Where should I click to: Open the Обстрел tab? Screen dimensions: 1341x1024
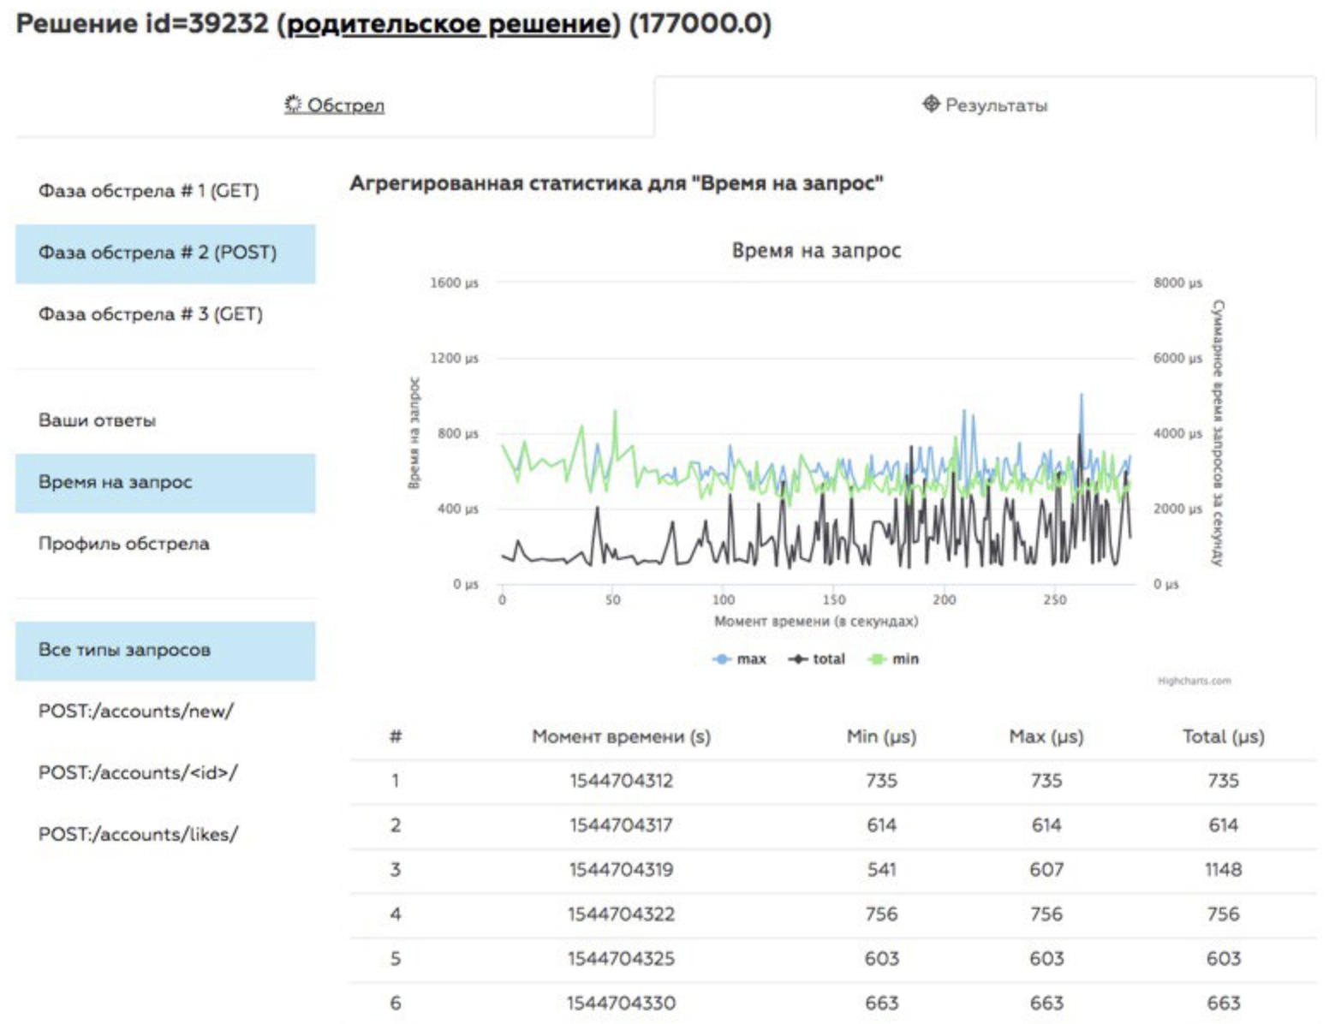pyautogui.click(x=335, y=105)
